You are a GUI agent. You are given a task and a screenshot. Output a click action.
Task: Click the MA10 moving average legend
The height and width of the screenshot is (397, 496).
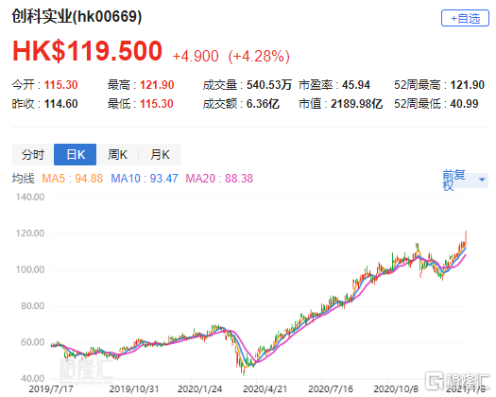coord(145,179)
